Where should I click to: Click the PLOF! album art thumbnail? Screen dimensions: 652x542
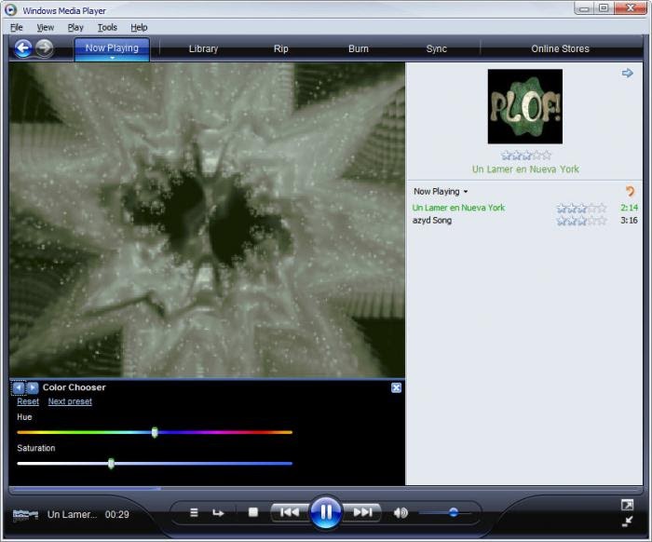525,106
